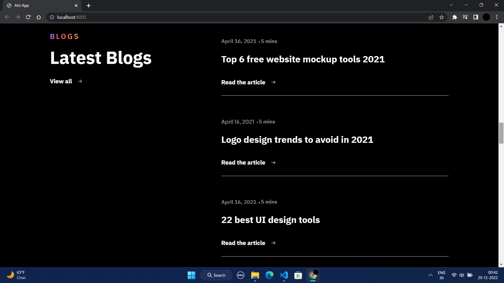The image size is (504, 283).
Task: Reload the page using the refresh icon
Action: pos(28,17)
